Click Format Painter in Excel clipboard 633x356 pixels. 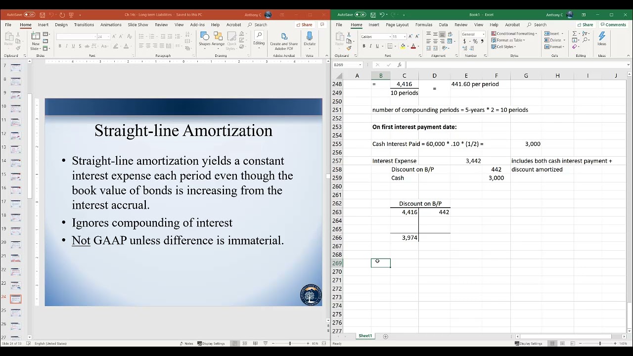349,48
